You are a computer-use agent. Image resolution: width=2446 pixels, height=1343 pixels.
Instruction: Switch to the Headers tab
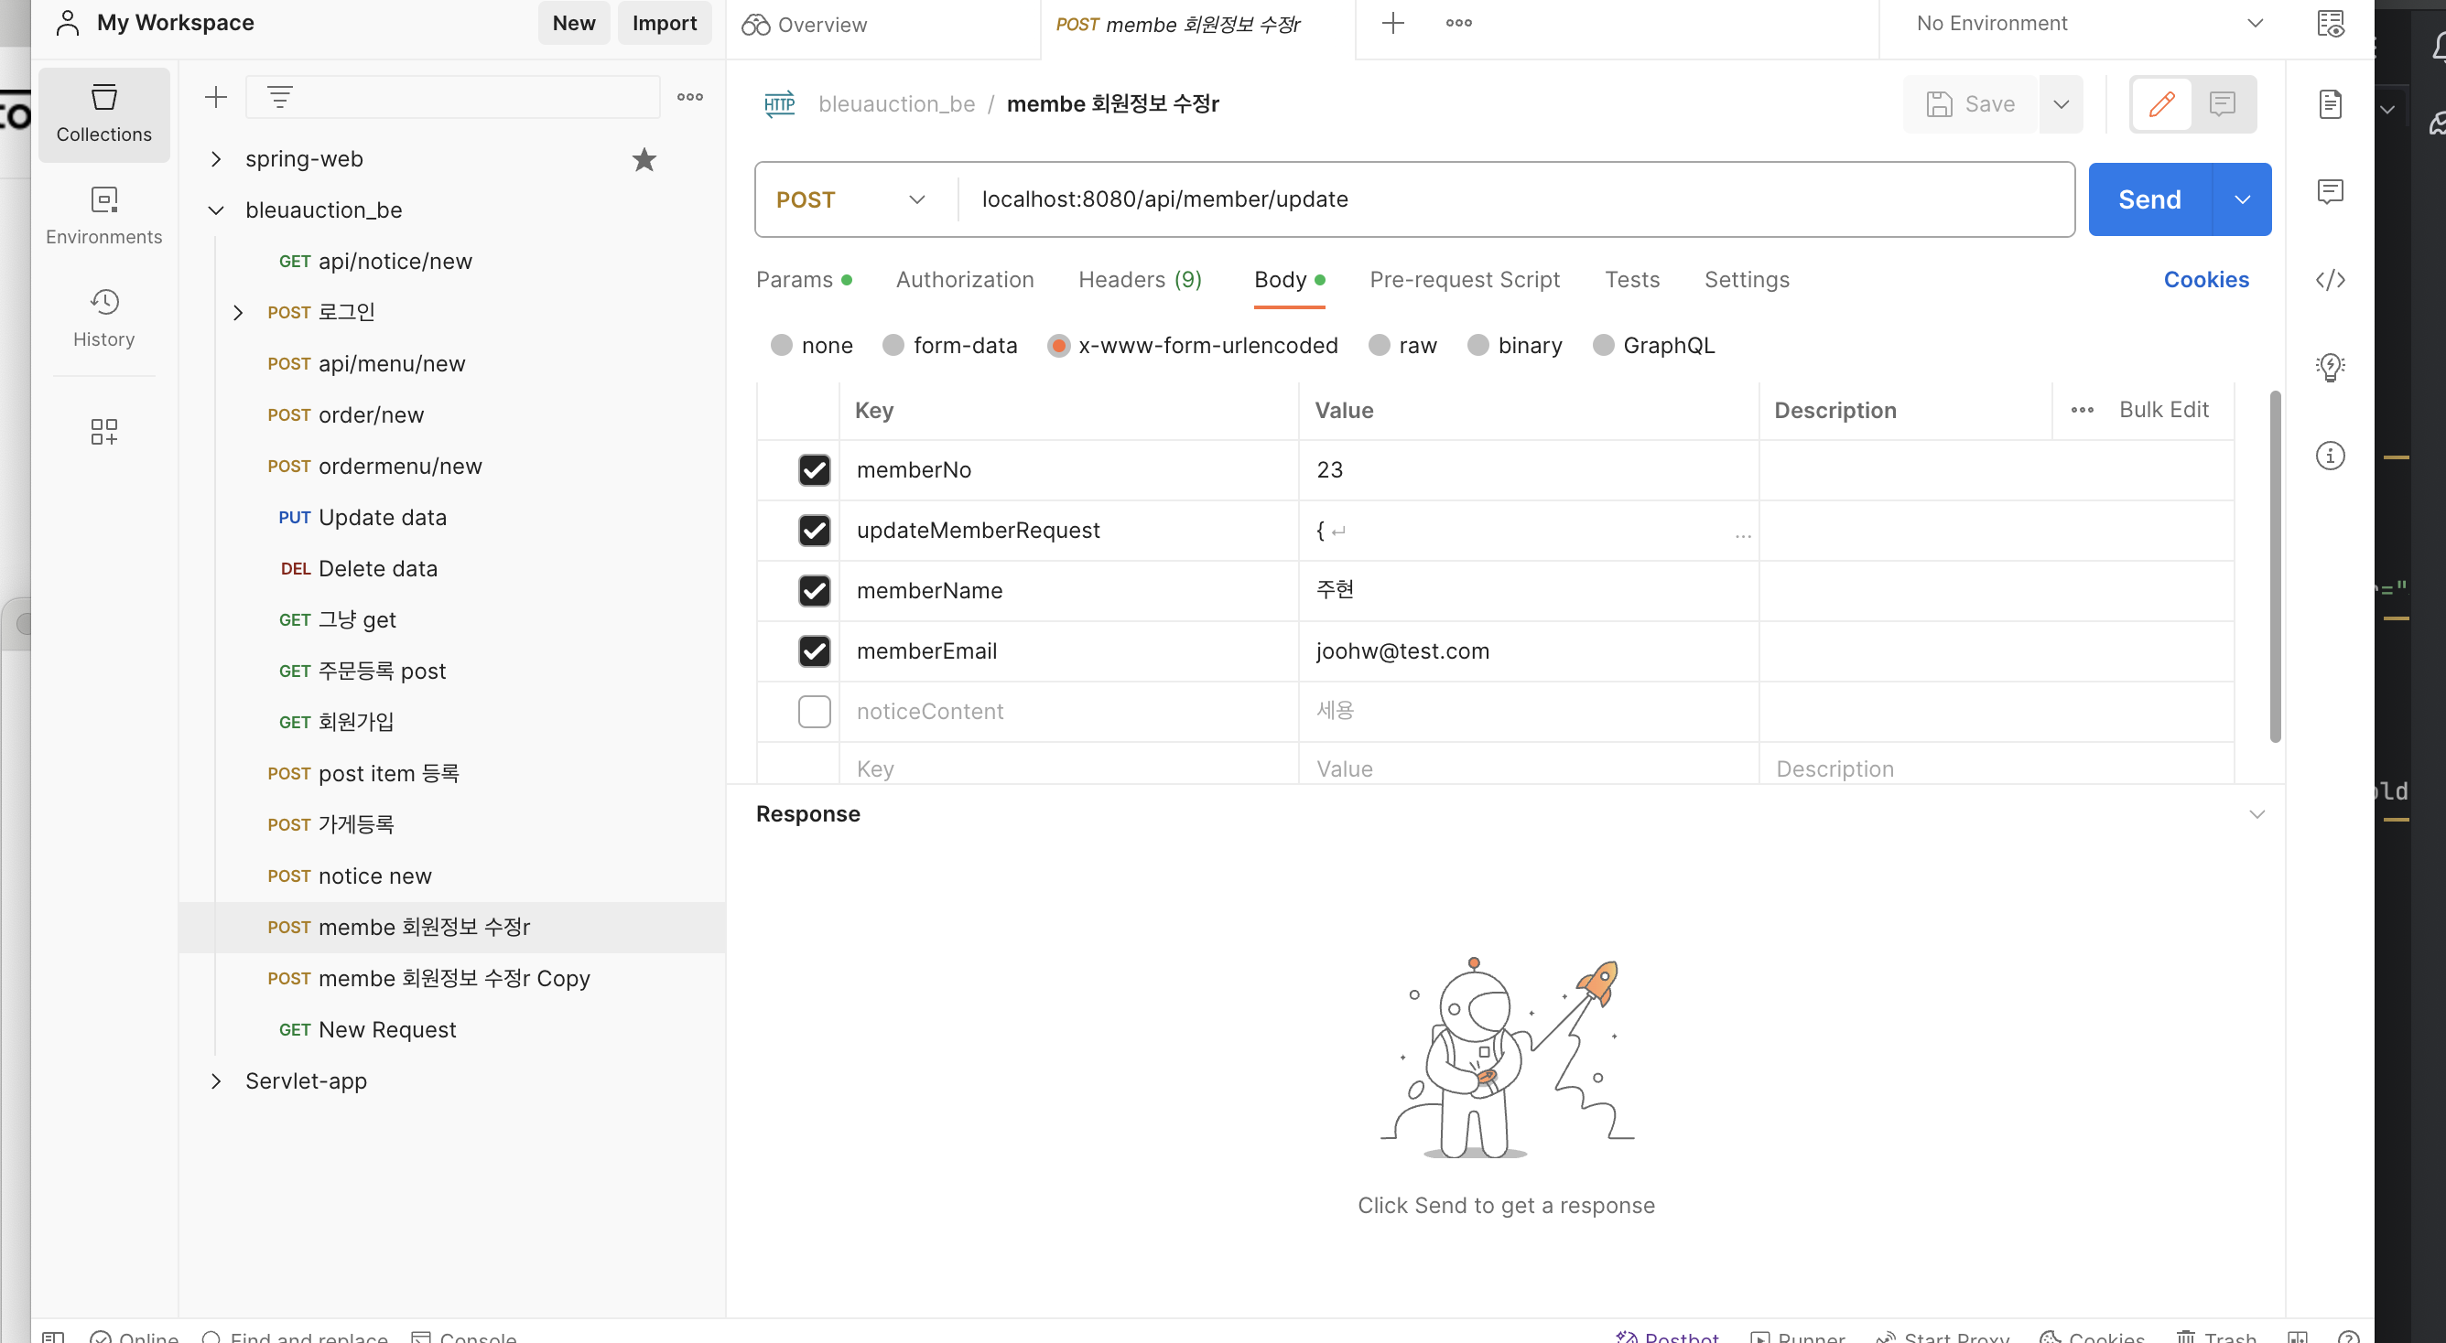[x=1140, y=280]
